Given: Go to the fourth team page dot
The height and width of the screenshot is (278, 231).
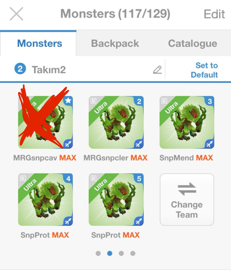Looking at the screenshot, I should 133,253.
